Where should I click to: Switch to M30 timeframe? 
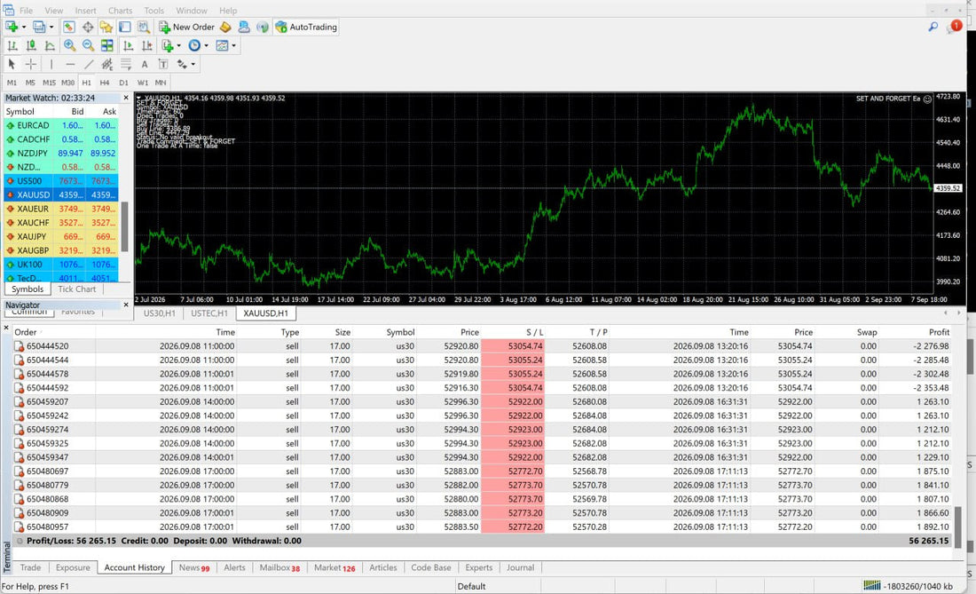[x=67, y=83]
